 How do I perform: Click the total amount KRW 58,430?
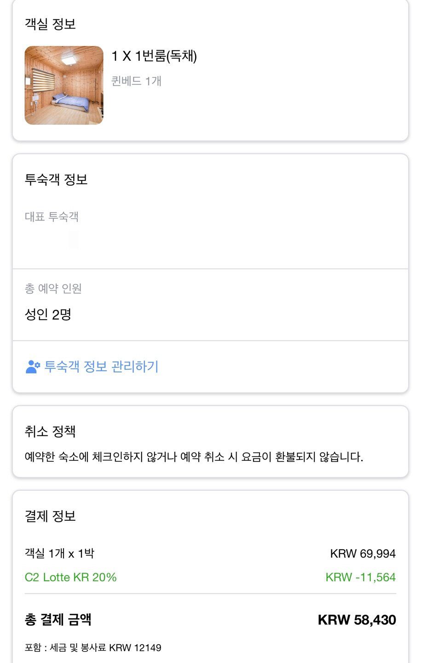pos(357,620)
